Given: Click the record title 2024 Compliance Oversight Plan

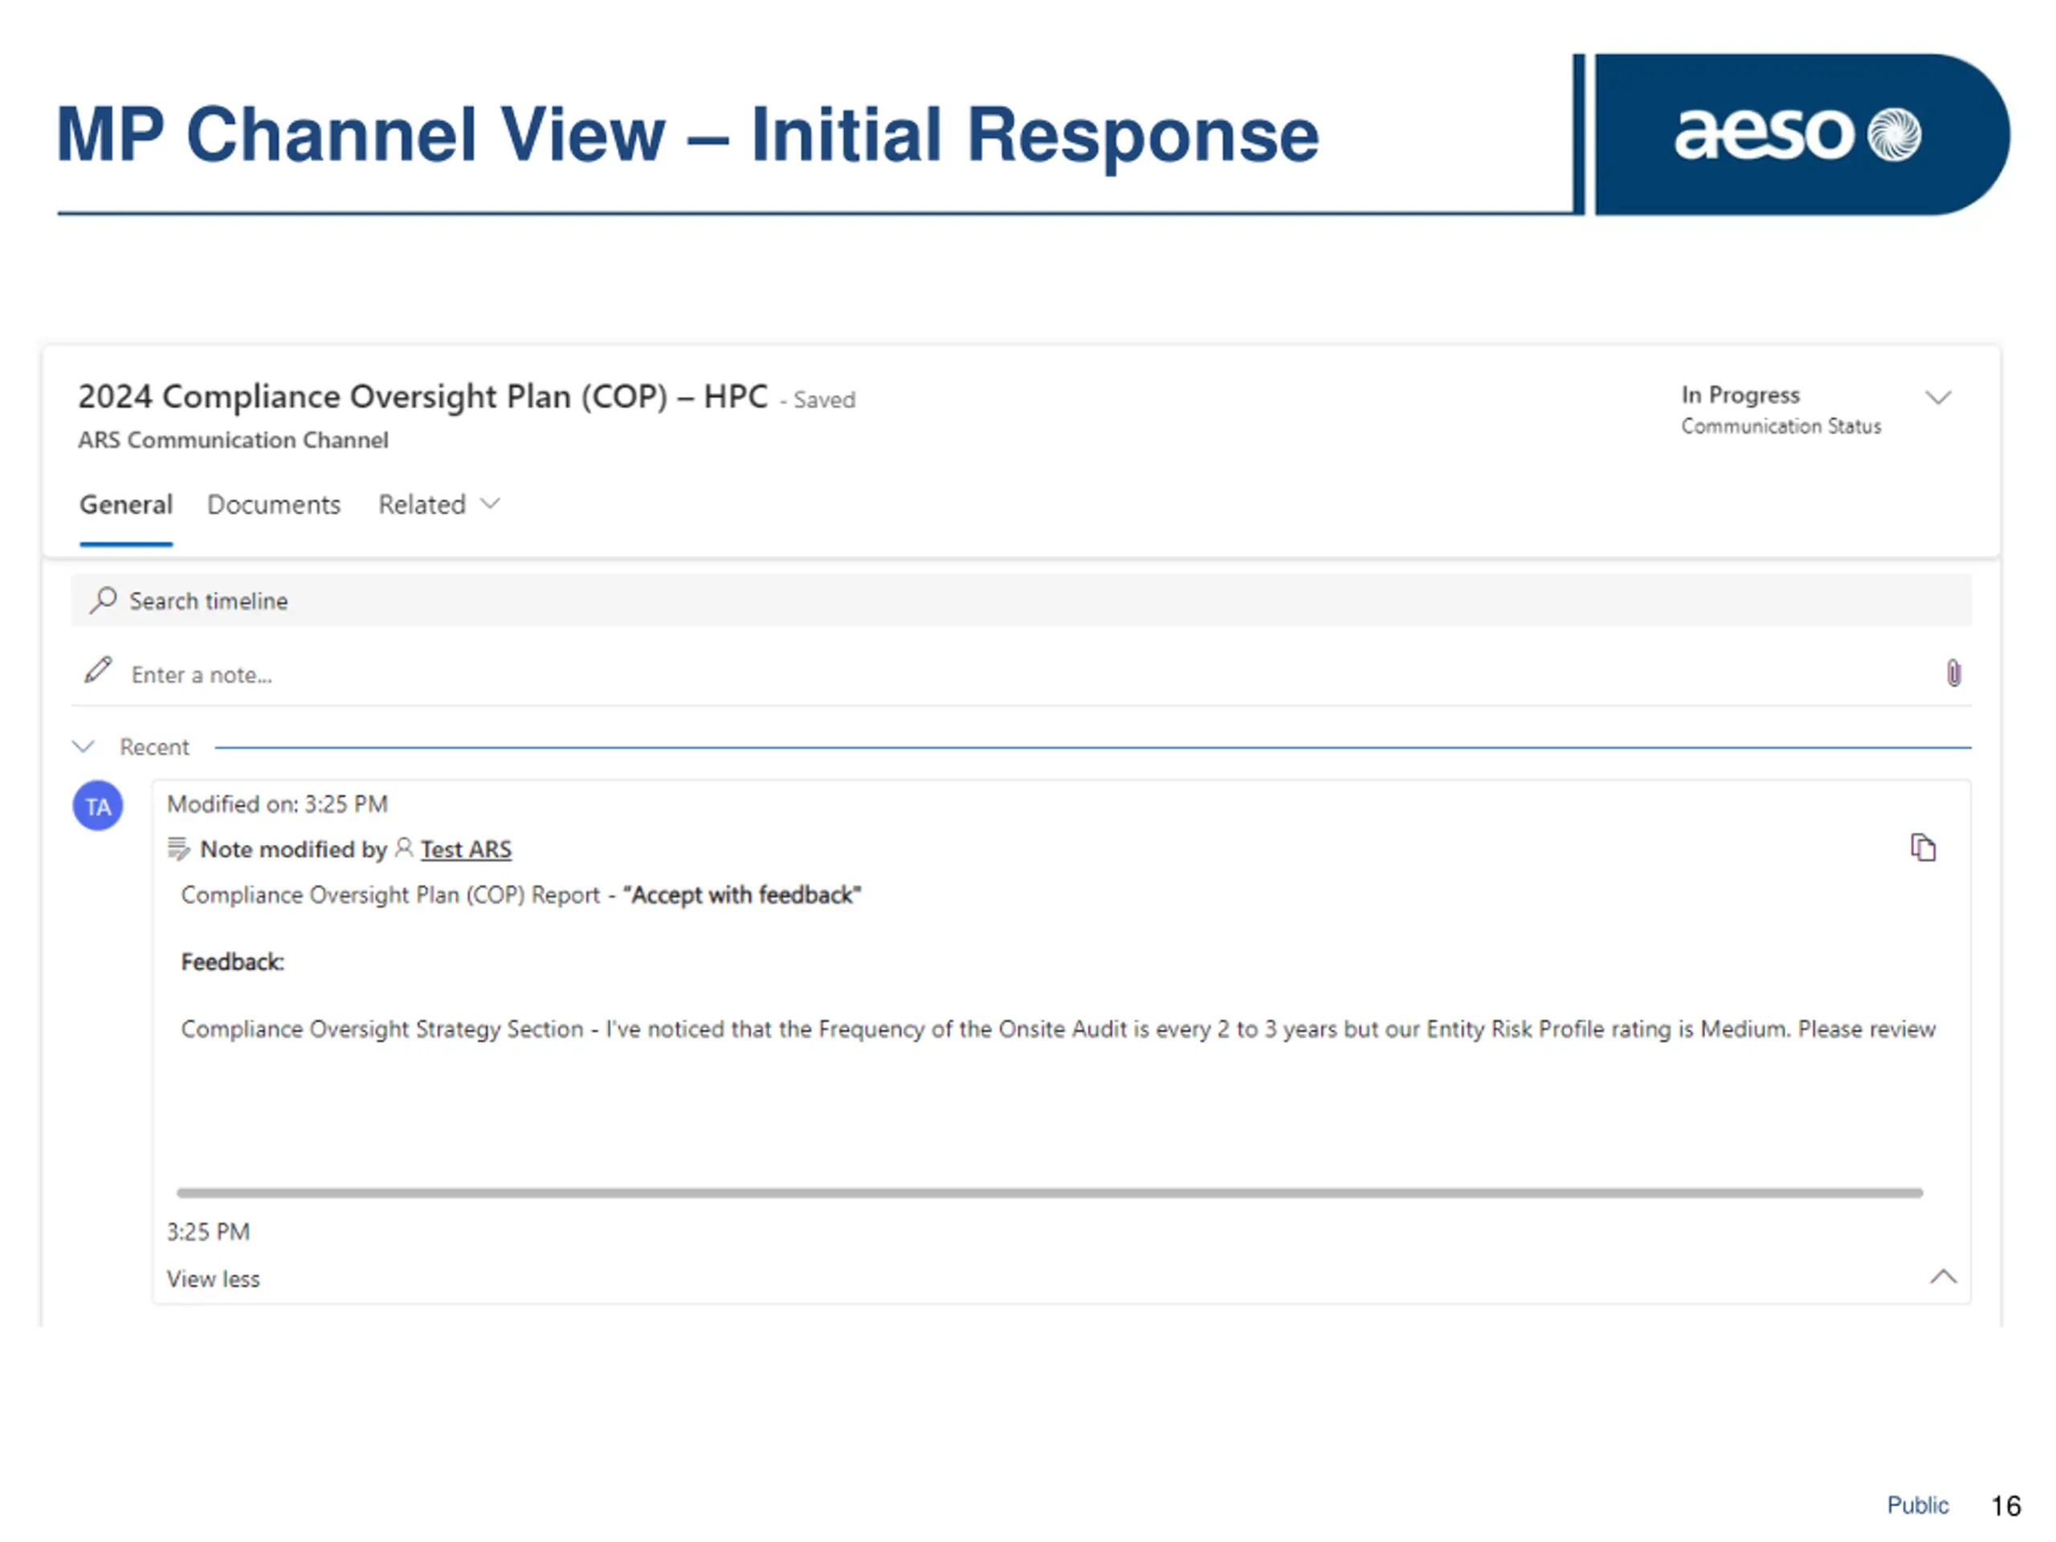Looking at the screenshot, I should click(x=423, y=397).
